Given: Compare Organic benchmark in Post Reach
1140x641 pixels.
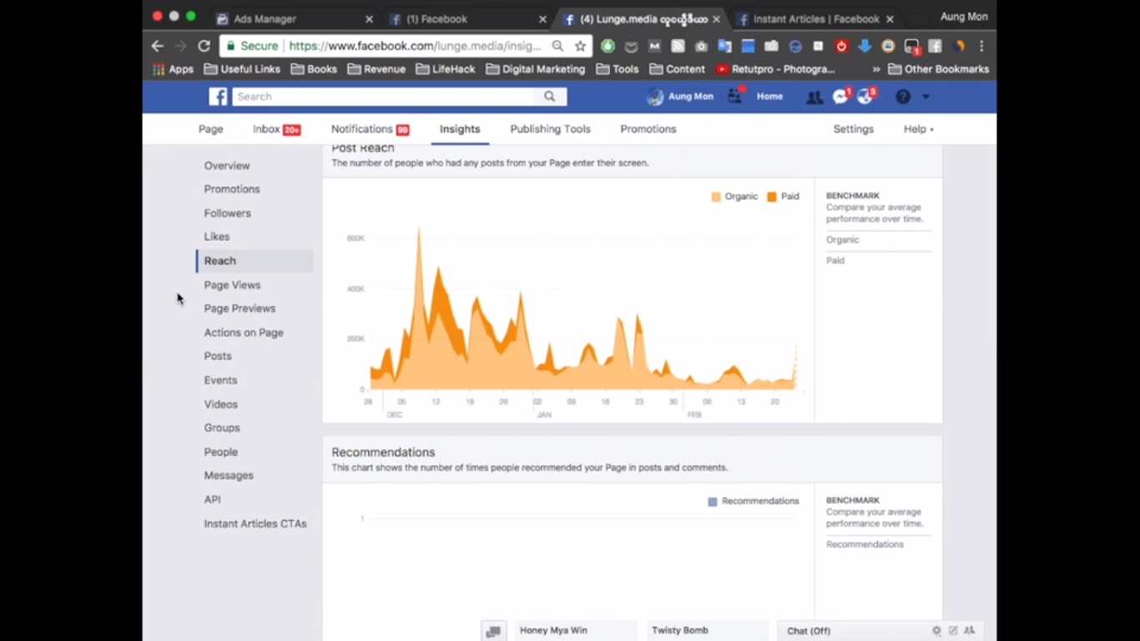Looking at the screenshot, I should tap(842, 240).
